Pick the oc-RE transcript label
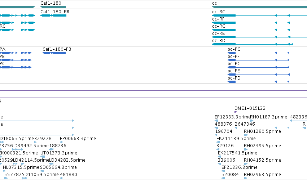The image size is (307, 180). [x=219, y=33]
